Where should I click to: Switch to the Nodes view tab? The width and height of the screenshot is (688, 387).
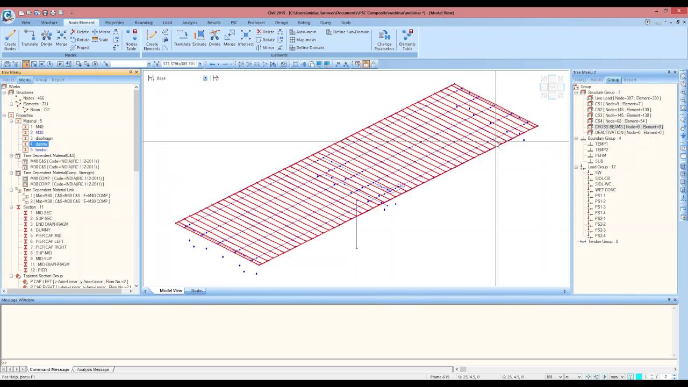(197, 291)
